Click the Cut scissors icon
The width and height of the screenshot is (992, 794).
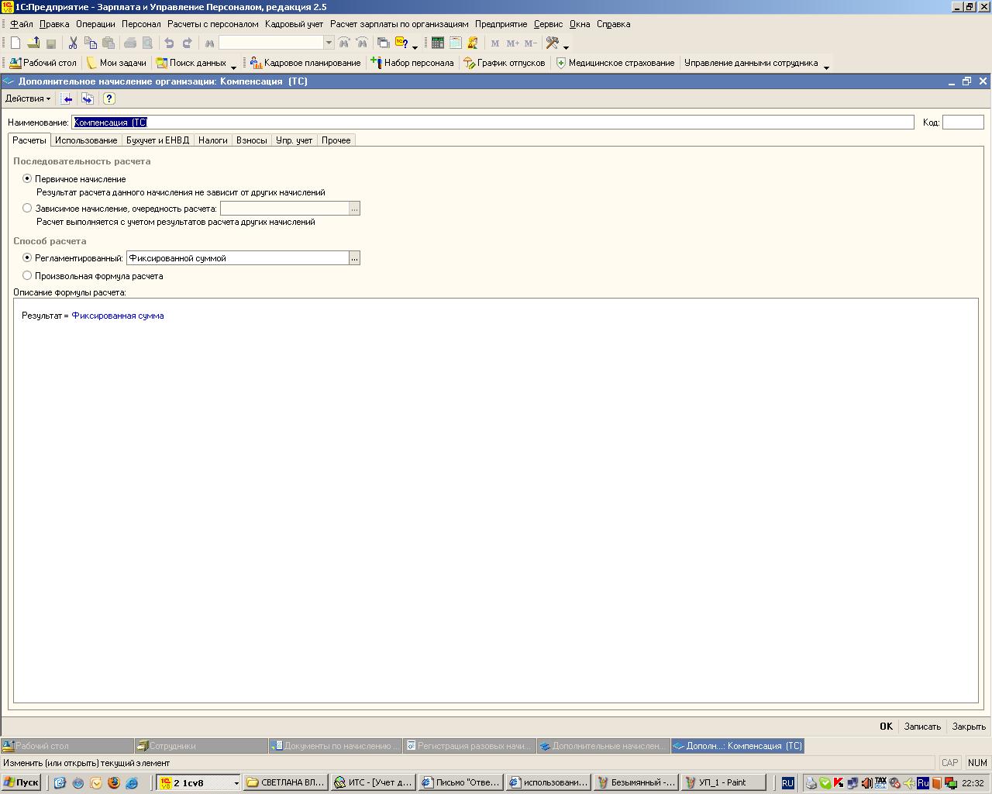click(73, 43)
